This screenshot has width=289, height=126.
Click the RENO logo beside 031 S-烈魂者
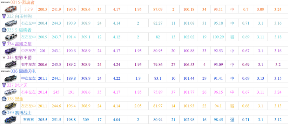click(x=5, y=3)
